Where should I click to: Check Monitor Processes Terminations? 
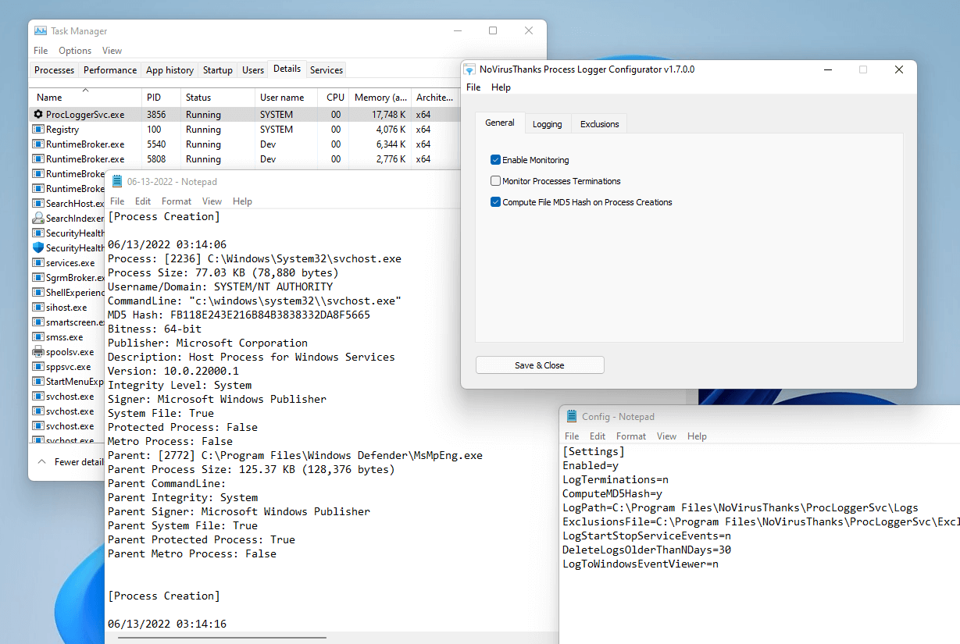pos(495,181)
